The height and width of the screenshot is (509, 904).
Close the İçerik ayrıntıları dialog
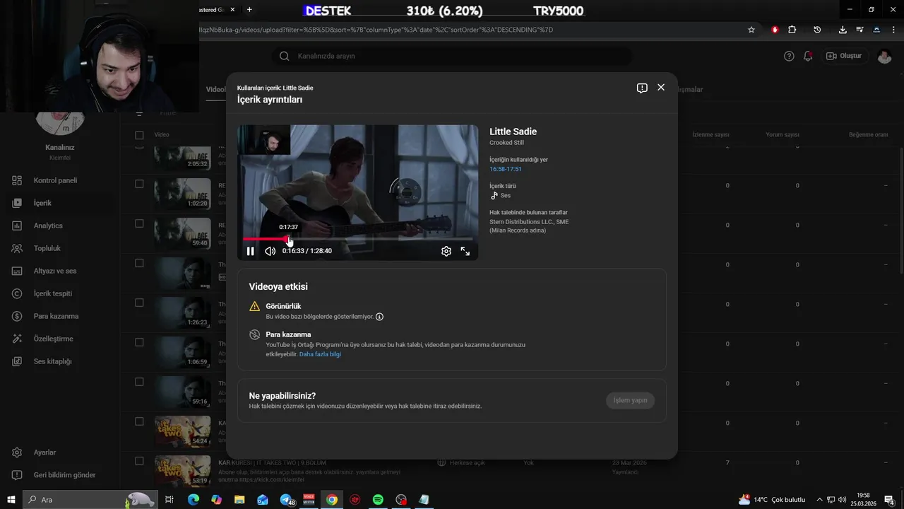[x=661, y=87]
